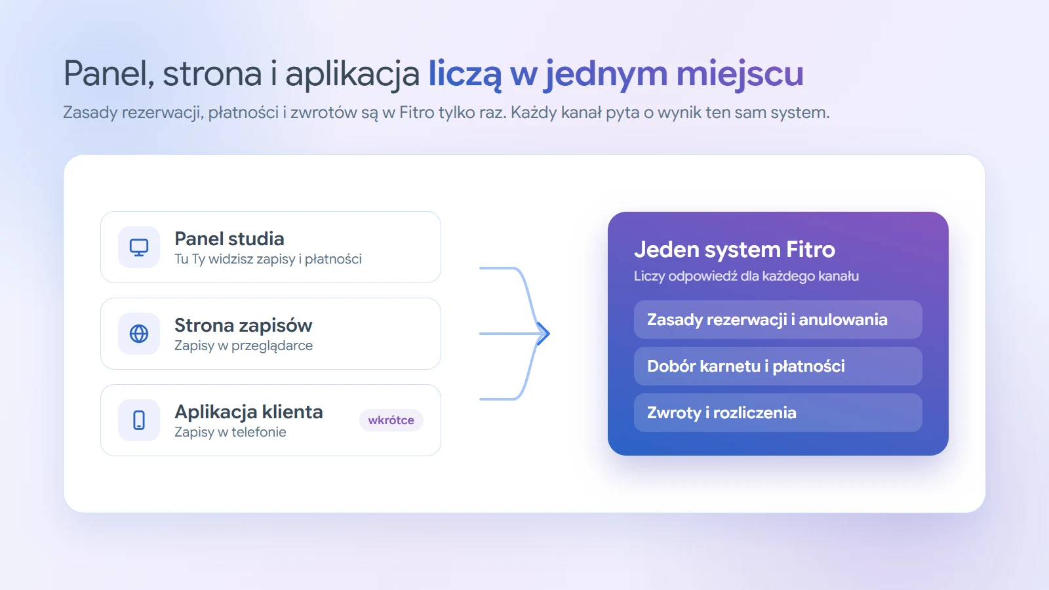The width and height of the screenshot is (1049, 590).
Task: Click Zwroty i rozliczenia row
Action: pyautogui.click(x=778, y=413)
